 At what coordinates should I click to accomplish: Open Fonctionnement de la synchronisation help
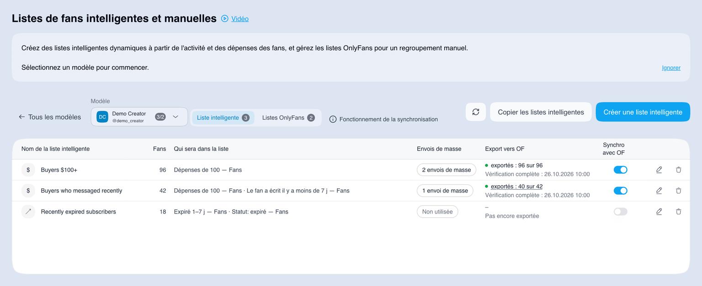coord(388,119)
